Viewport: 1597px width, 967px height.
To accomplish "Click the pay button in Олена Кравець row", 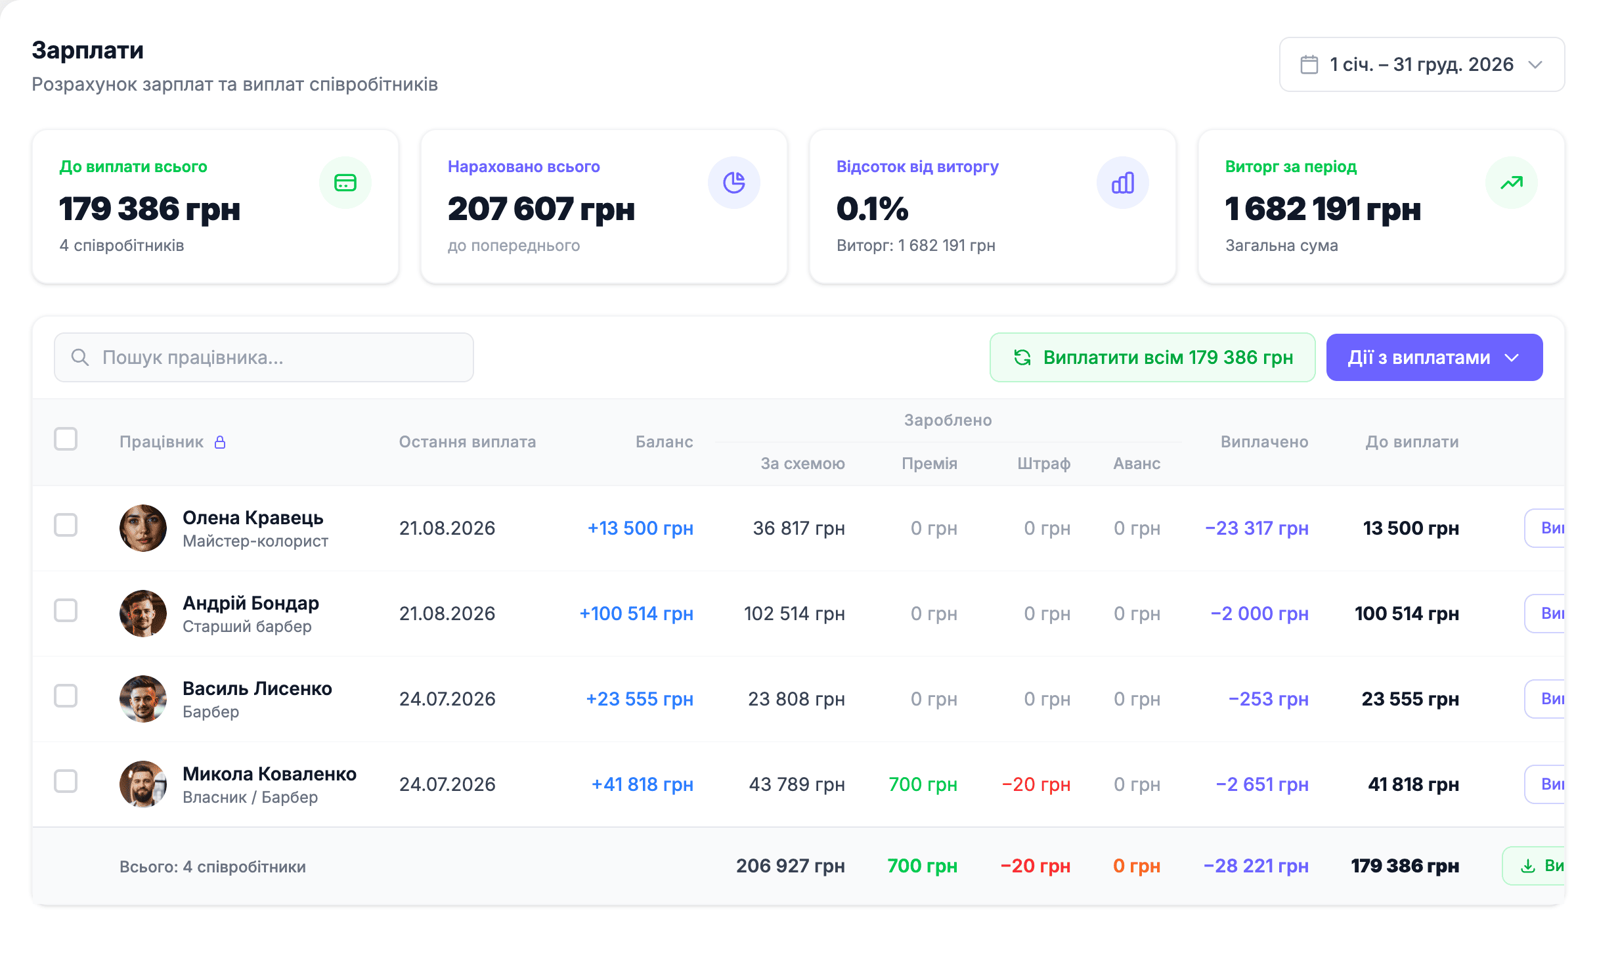I will pos(1545,528).
